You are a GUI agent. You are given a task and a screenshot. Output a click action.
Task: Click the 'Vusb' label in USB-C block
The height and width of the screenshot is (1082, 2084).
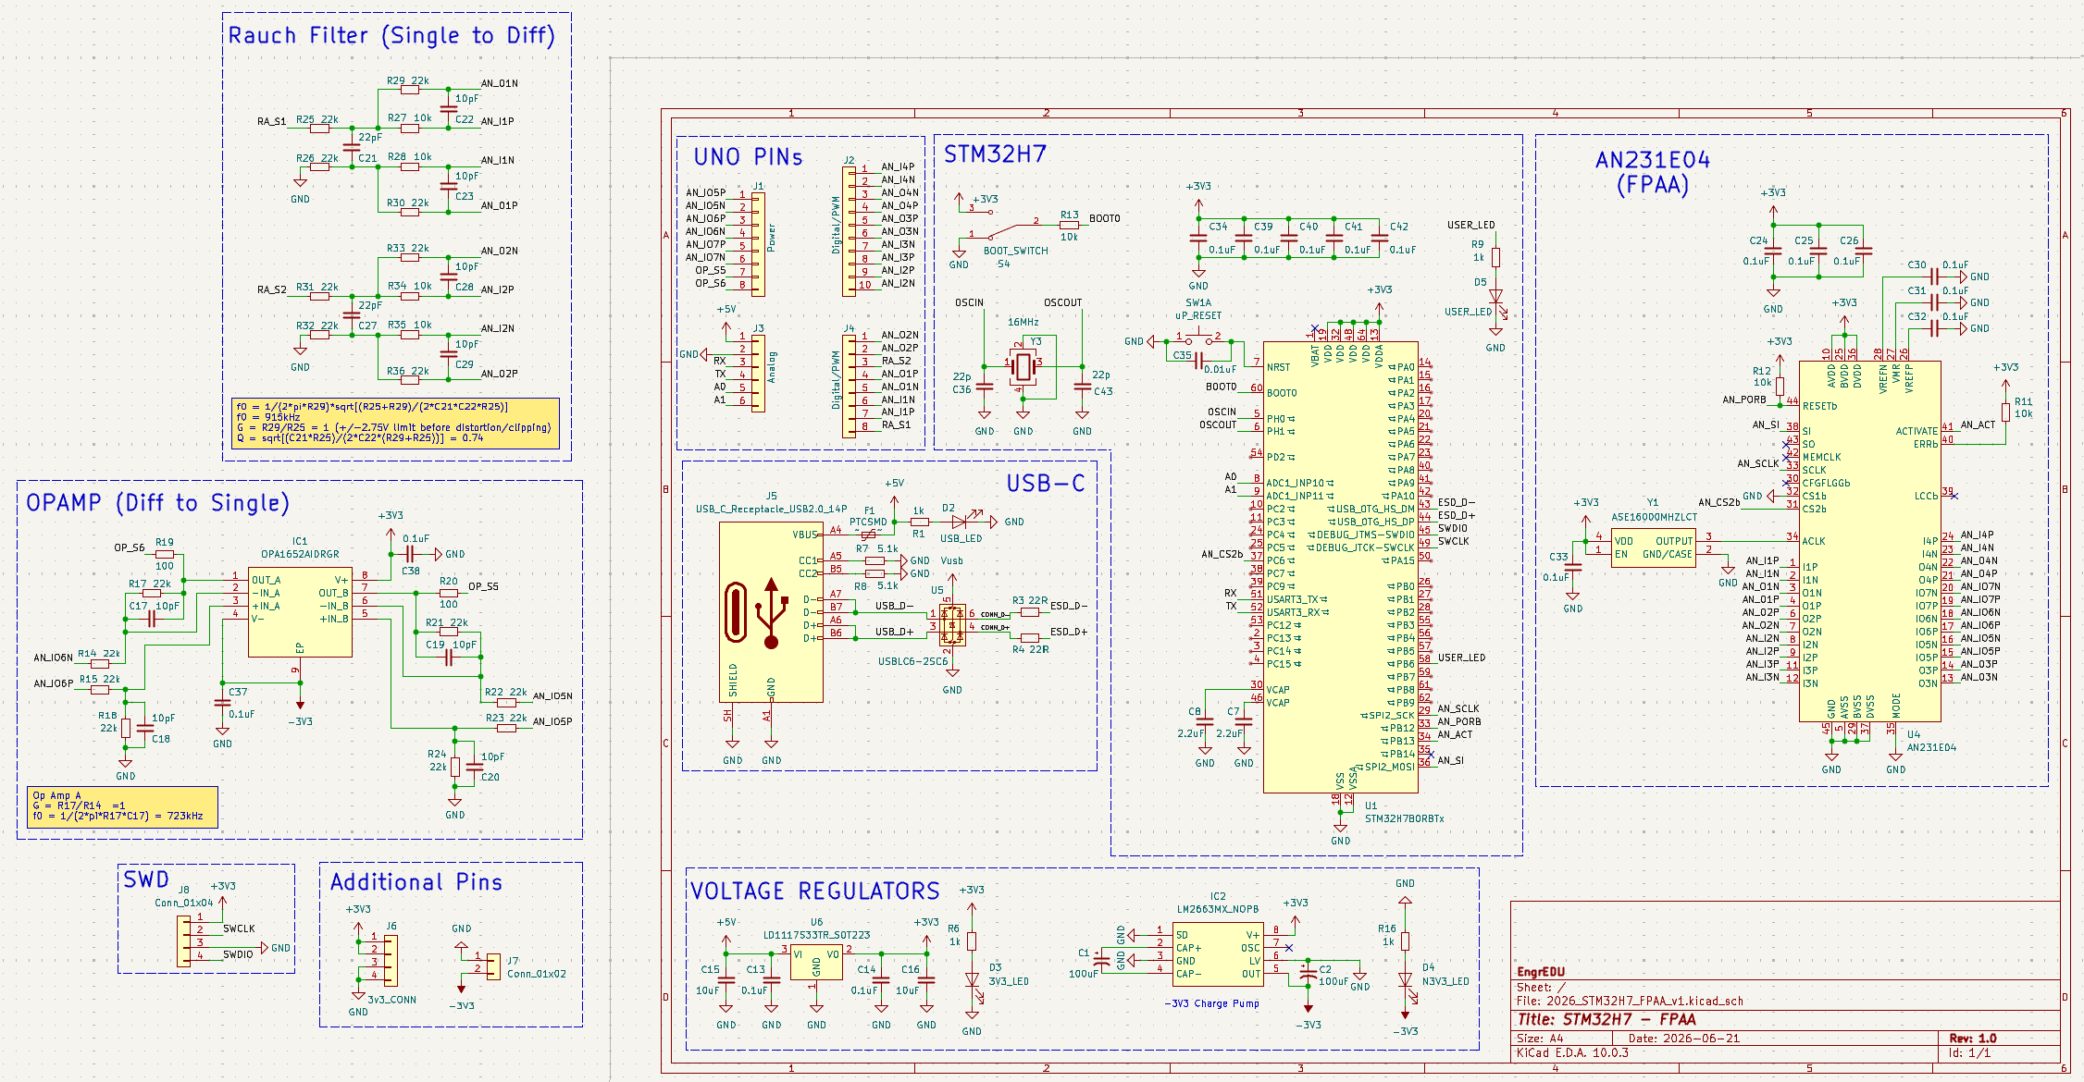pos(952,560)
